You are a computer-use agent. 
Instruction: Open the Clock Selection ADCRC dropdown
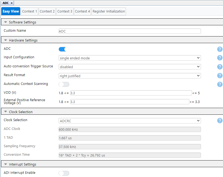pyautogui.click(x=129, y=121)
